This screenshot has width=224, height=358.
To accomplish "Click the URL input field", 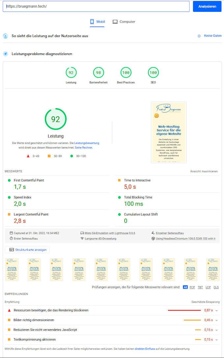I will (x=96, y=6).
